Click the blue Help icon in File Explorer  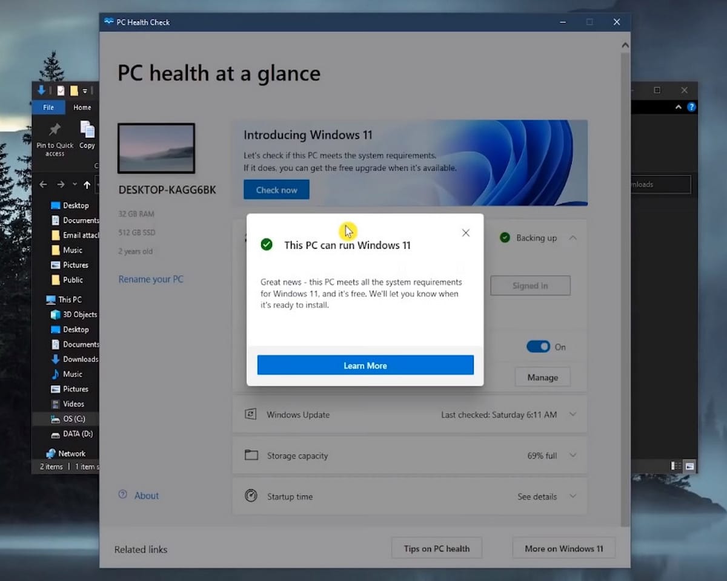[691, 107]
